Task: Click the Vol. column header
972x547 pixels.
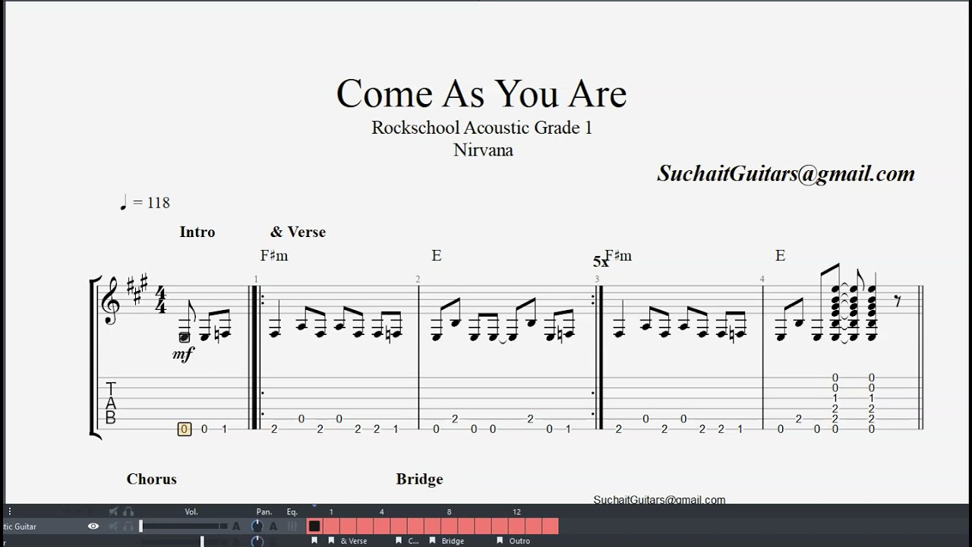Action: point(191,512)
